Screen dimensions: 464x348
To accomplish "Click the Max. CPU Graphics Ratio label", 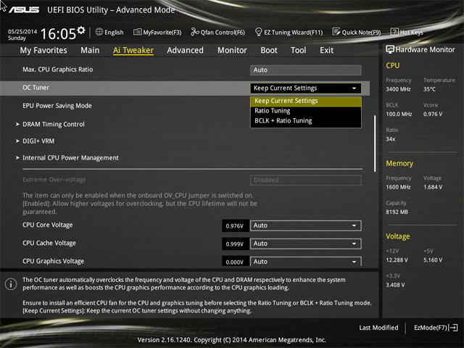I will click(58, 70).
